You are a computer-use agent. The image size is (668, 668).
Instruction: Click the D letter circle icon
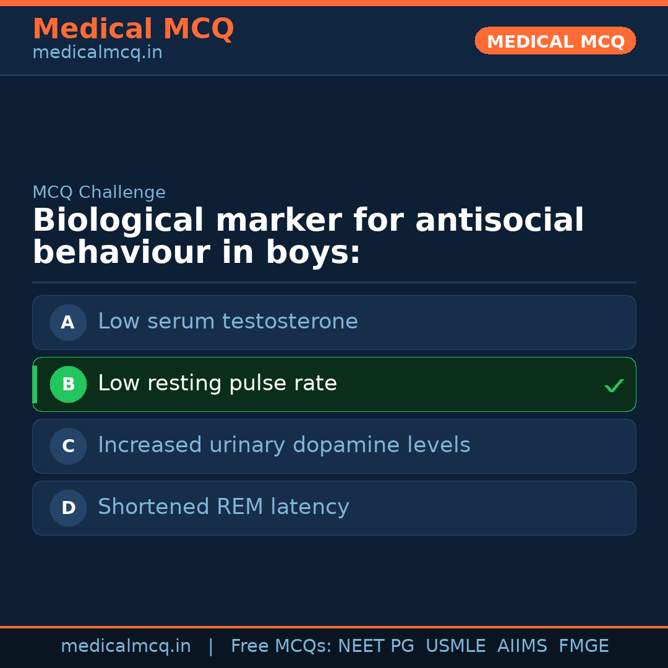click(x=68, y=508)
